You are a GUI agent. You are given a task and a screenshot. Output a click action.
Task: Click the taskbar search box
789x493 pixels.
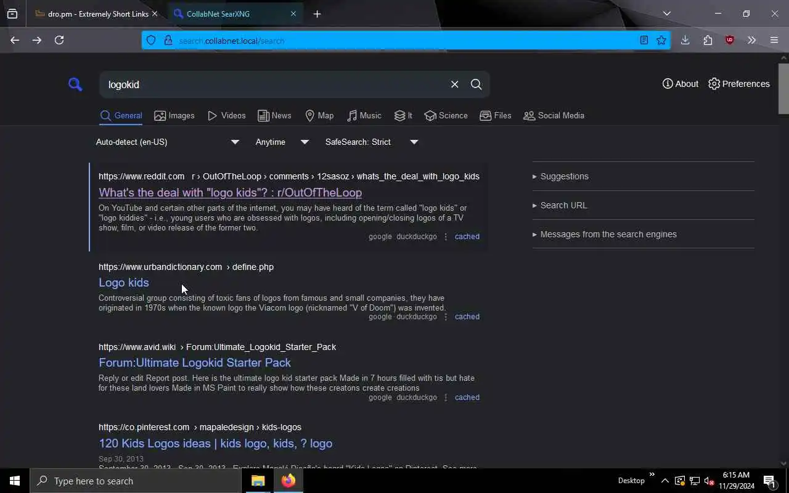tap(136, 481)
